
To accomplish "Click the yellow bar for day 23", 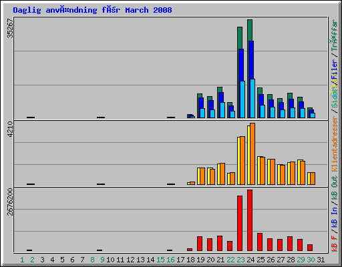I will 238,161.
